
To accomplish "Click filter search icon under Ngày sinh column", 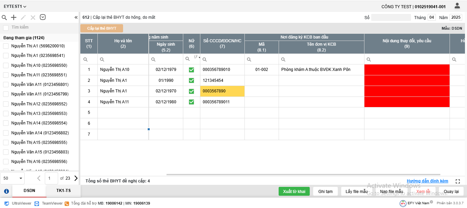I will click(x=153, y=59).
